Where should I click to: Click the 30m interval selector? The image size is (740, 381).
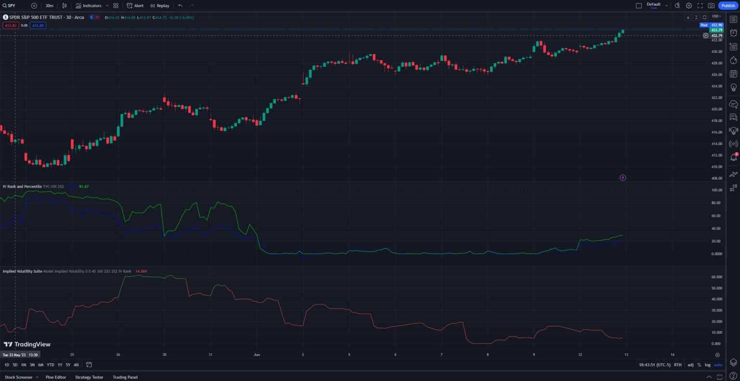[x=48, y=5]
